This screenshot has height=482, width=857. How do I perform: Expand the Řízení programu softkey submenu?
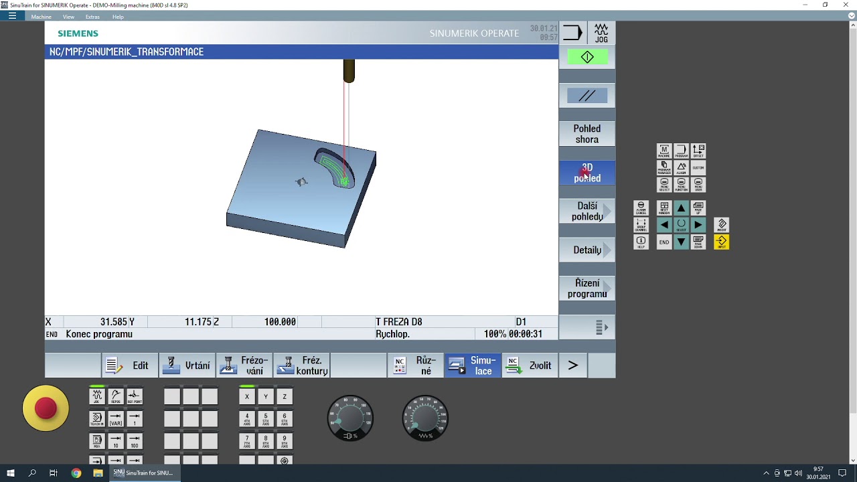(x=587, y=289)
